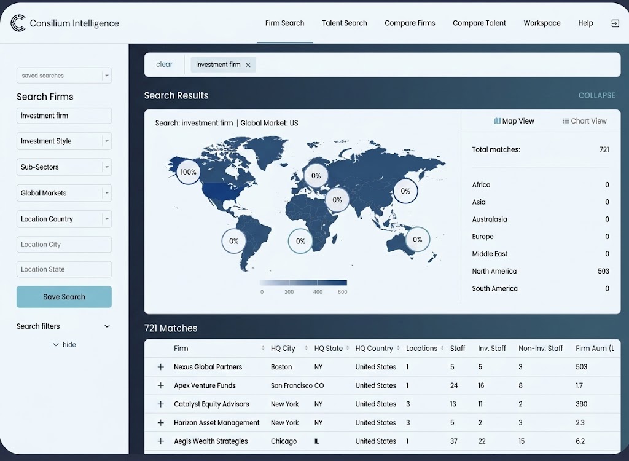Expand the Horizon Asset Management row

161,422
